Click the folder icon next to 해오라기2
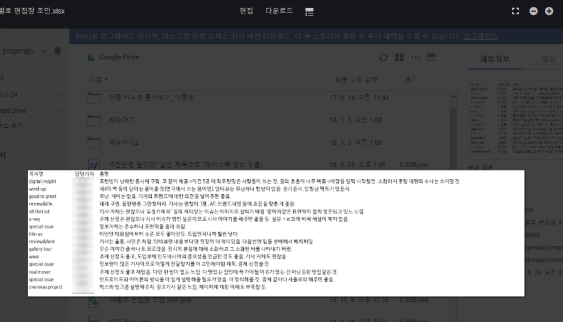 tap(94, 142)
